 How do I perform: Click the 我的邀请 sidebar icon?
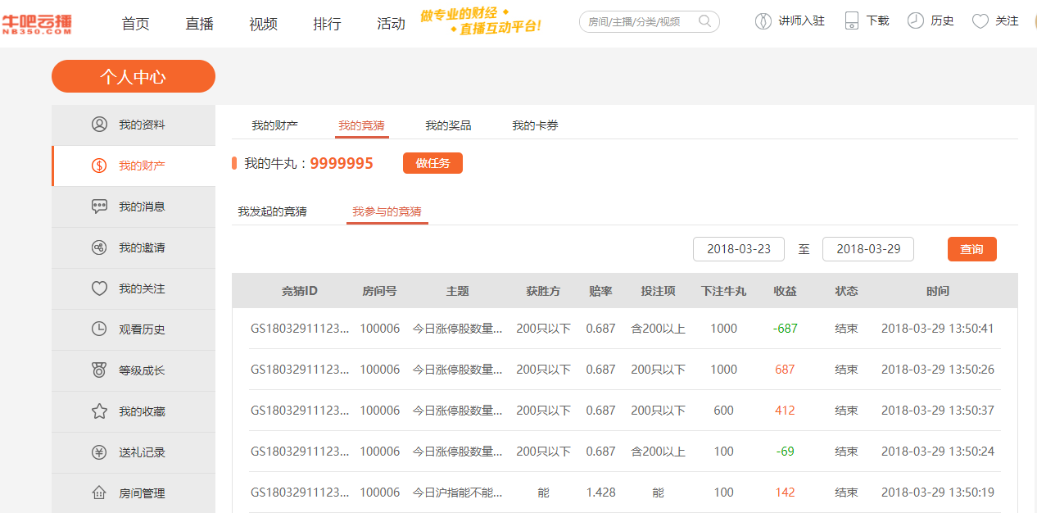99,247
